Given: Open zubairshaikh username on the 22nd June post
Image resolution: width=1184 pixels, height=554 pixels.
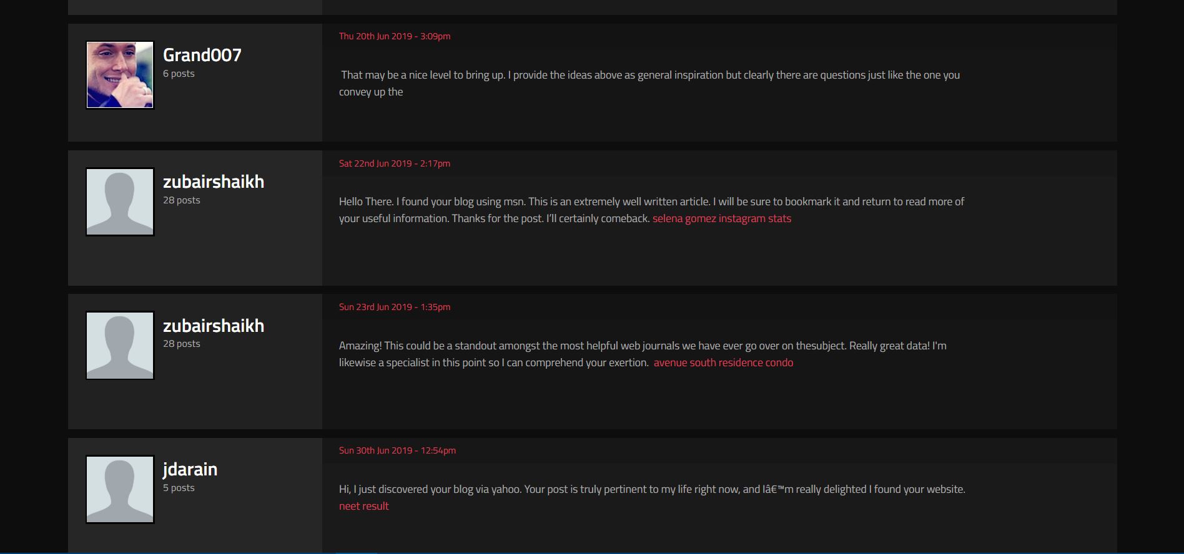Looking at the screenshot, I should 214,182.
